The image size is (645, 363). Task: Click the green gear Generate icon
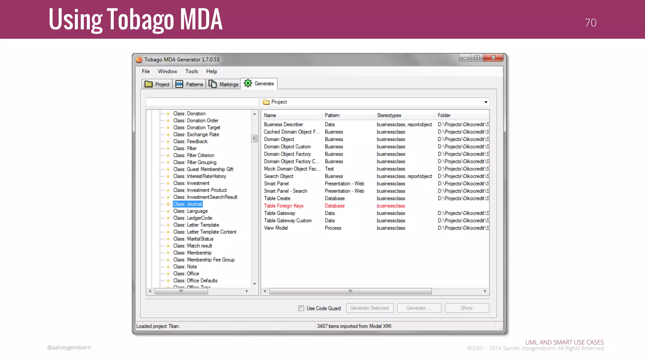point(248,83)
